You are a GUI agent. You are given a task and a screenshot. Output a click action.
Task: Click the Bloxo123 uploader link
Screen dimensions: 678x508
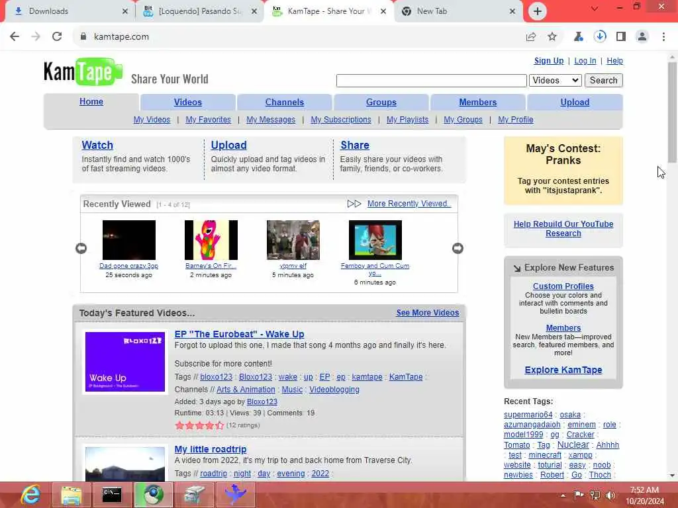click(262, 402)
